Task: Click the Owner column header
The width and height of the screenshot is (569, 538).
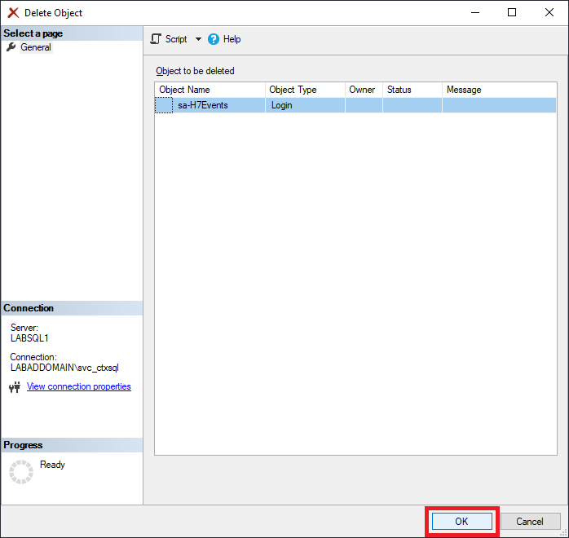Action: (363, 90)
